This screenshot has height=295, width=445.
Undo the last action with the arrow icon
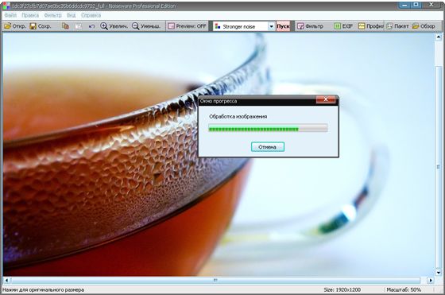[x=91, y=26]
